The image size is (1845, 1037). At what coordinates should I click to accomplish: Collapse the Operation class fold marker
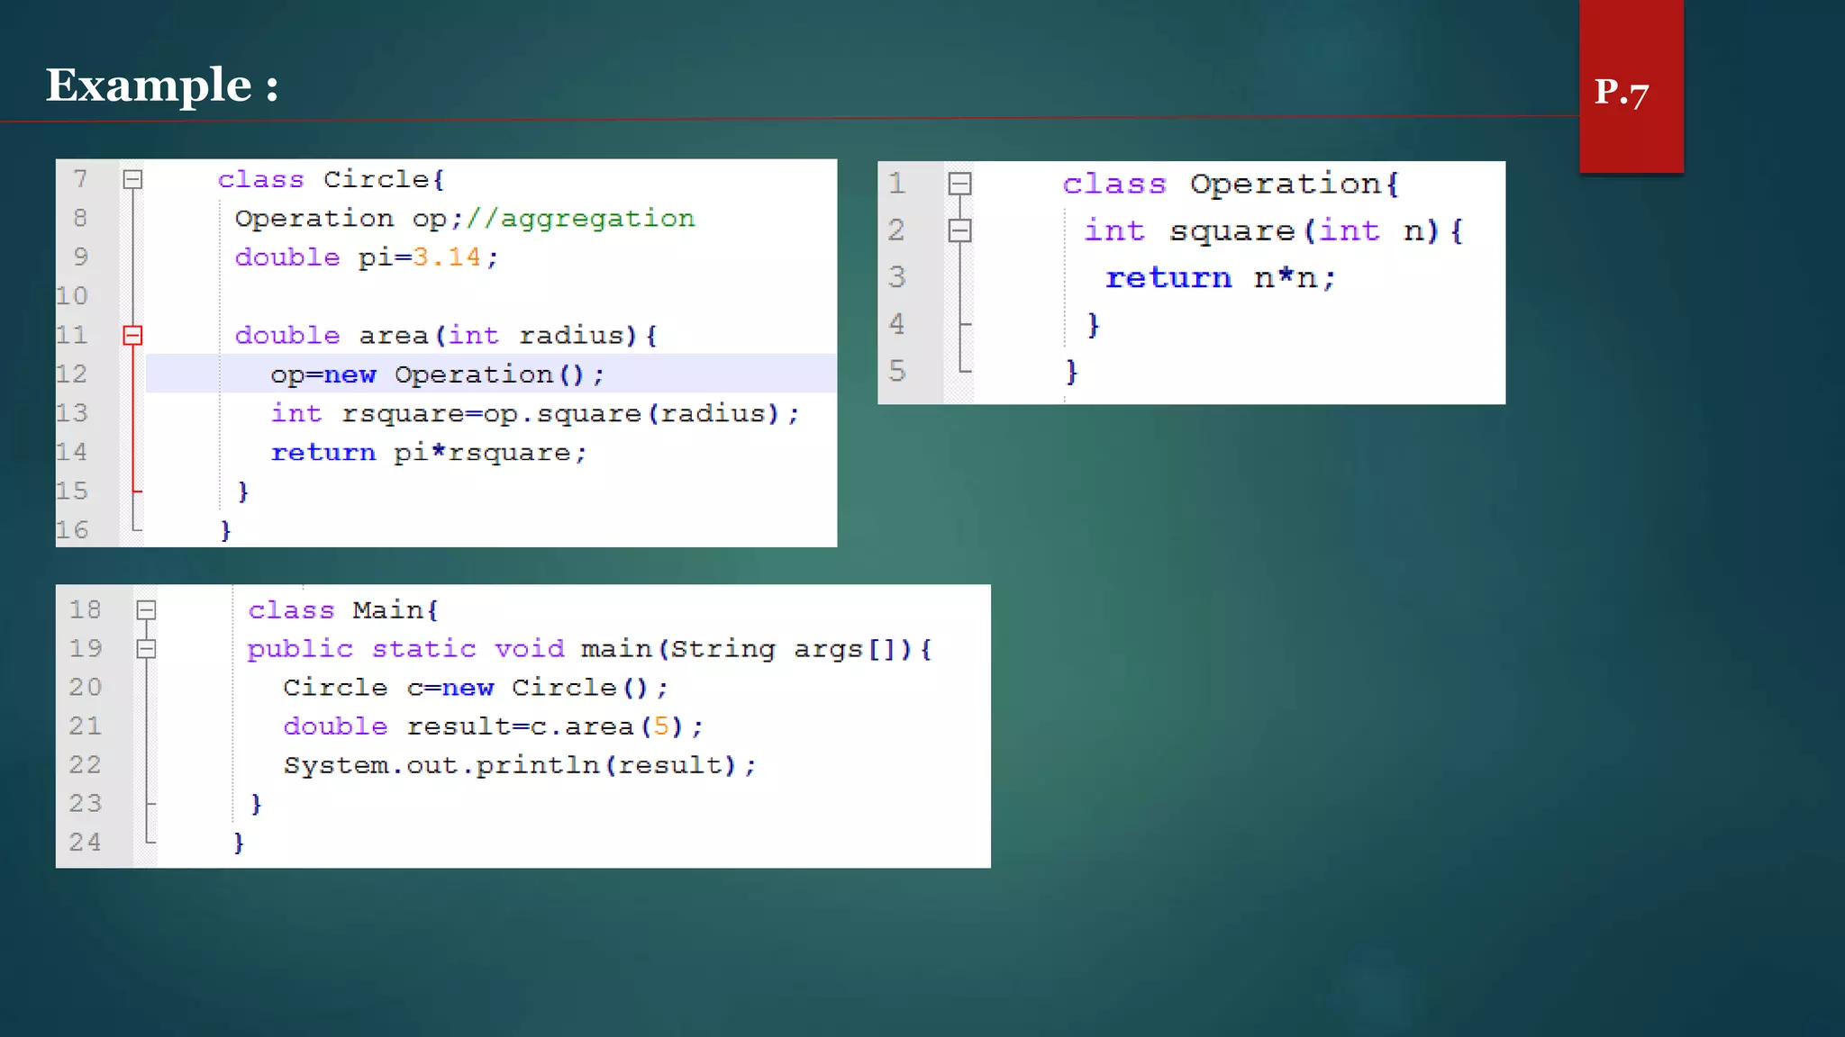959,184
